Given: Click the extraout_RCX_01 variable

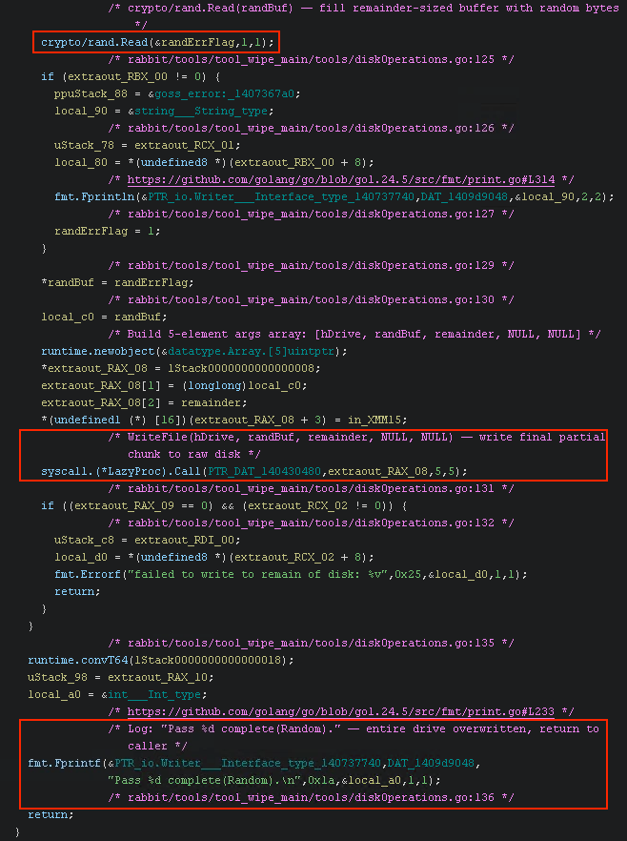Looking at the screenshot, I should point(184,145).
